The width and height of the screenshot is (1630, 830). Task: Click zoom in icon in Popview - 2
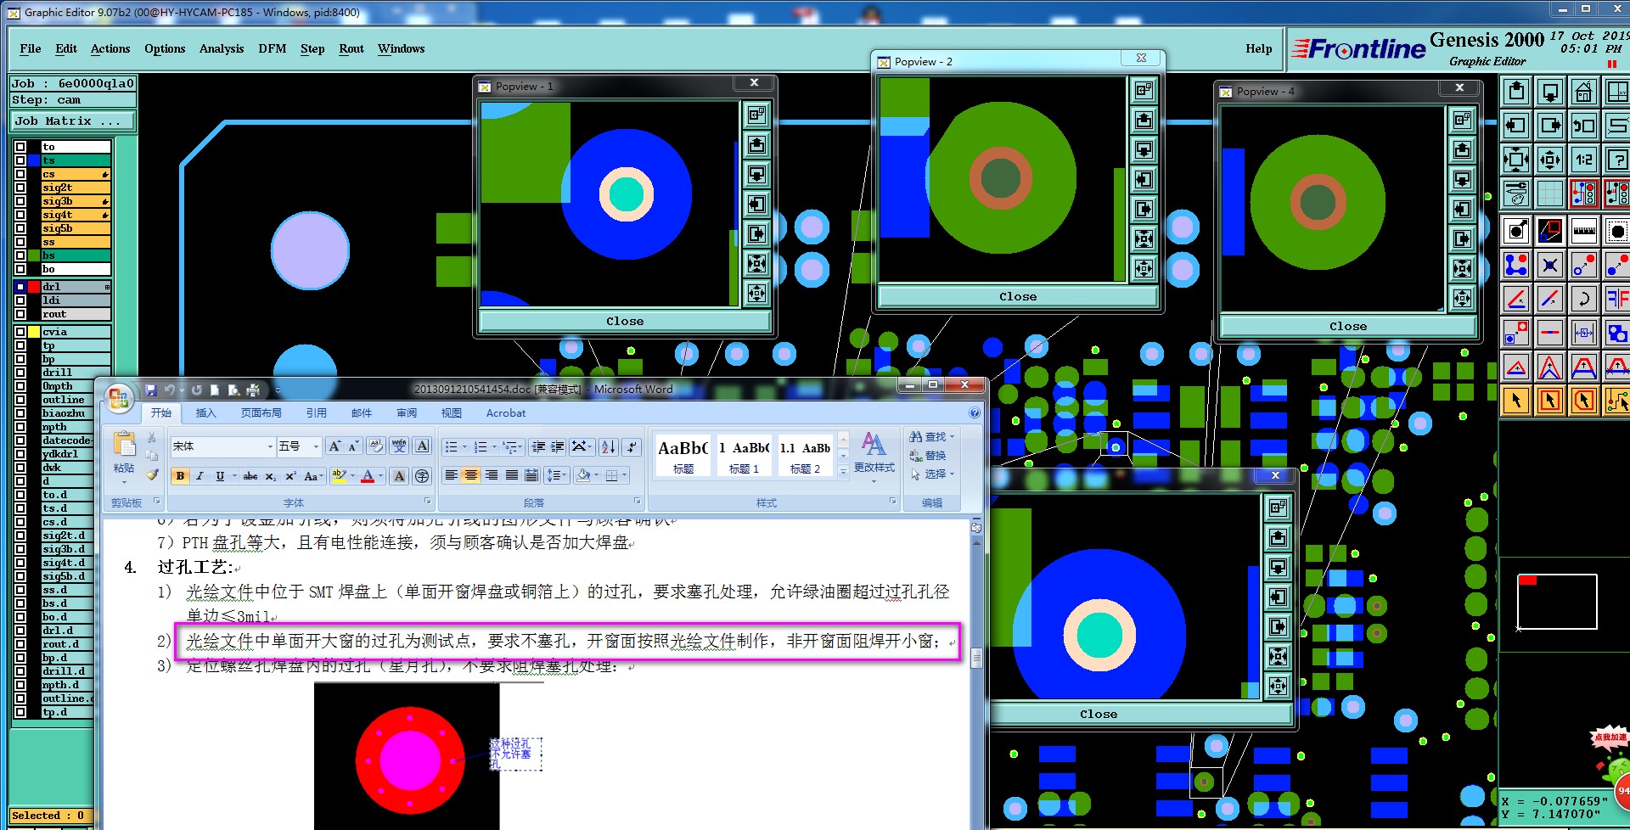pos(1144,238)
